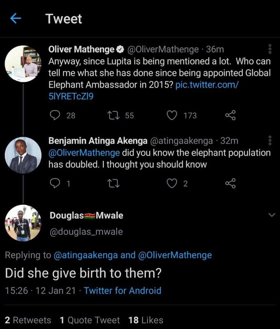The width and height of the screenshot is (280, 329).
Task: View the 1 Quote Tweet
Action: click(90, 320)
